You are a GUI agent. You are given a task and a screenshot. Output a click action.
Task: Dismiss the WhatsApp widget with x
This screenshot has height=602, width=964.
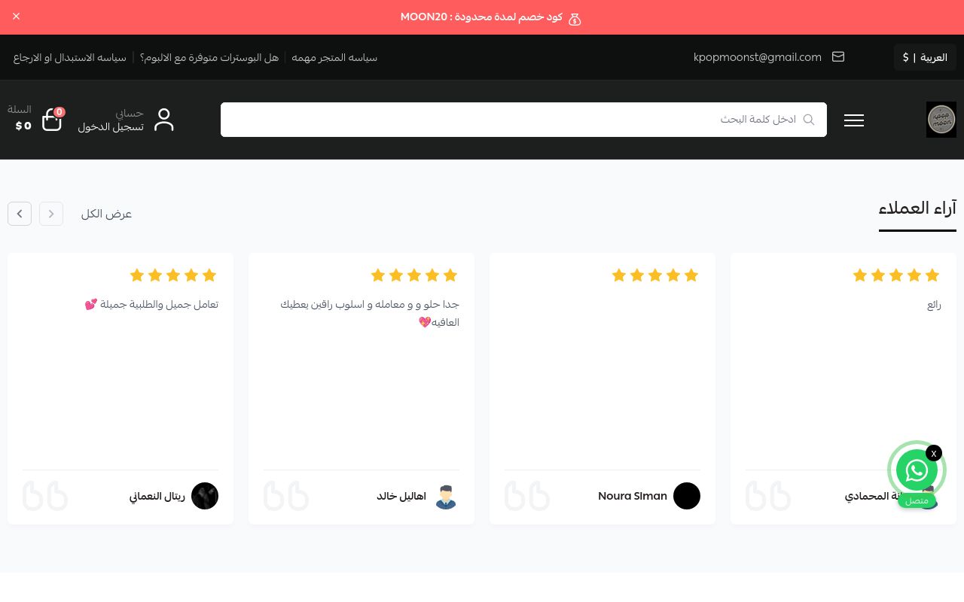point(934,453)
